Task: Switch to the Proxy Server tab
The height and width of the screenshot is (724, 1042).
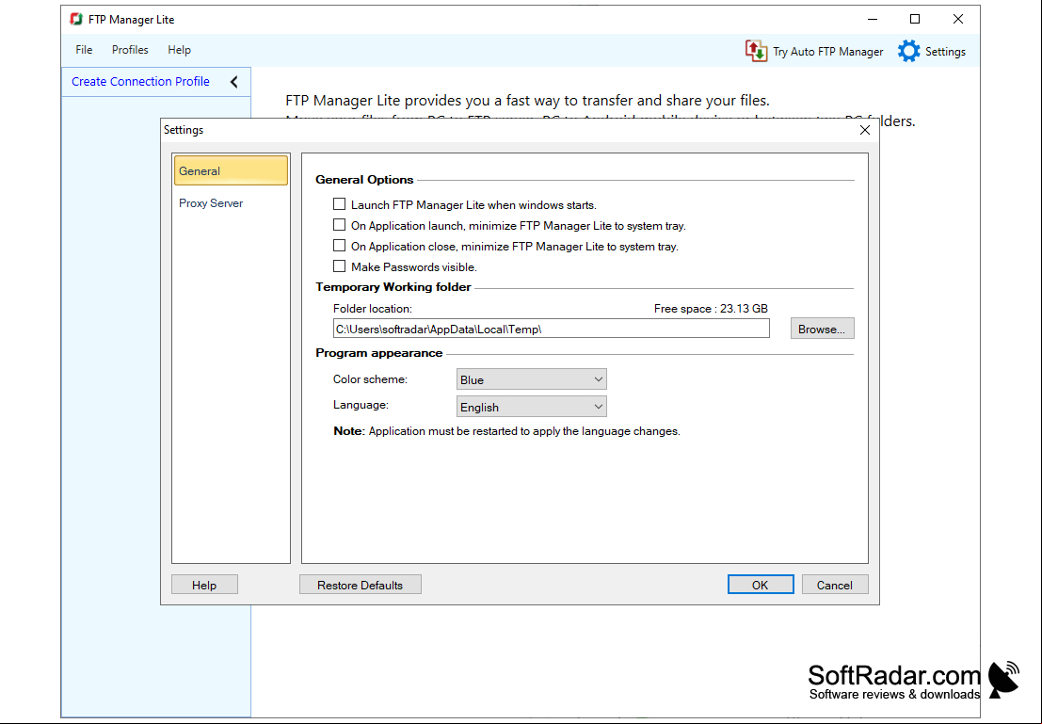Action: coord(211,203)
